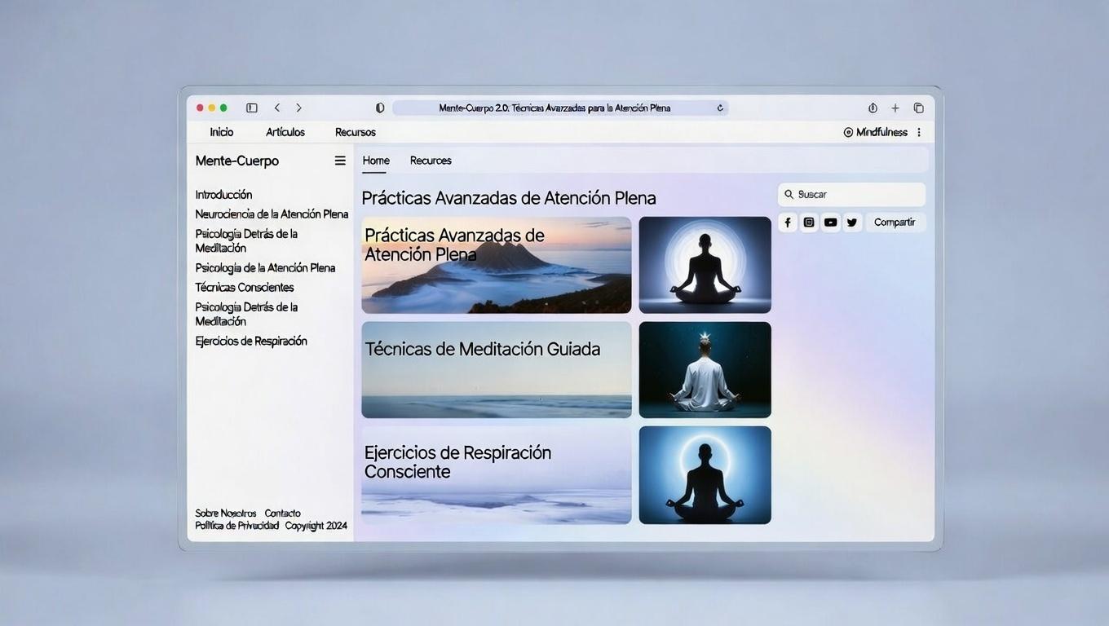Viewport: 1109px width, 626px height.
Task: Toggle the Mente-Cuerpo hamburger menu
Action: coord(340,161)
